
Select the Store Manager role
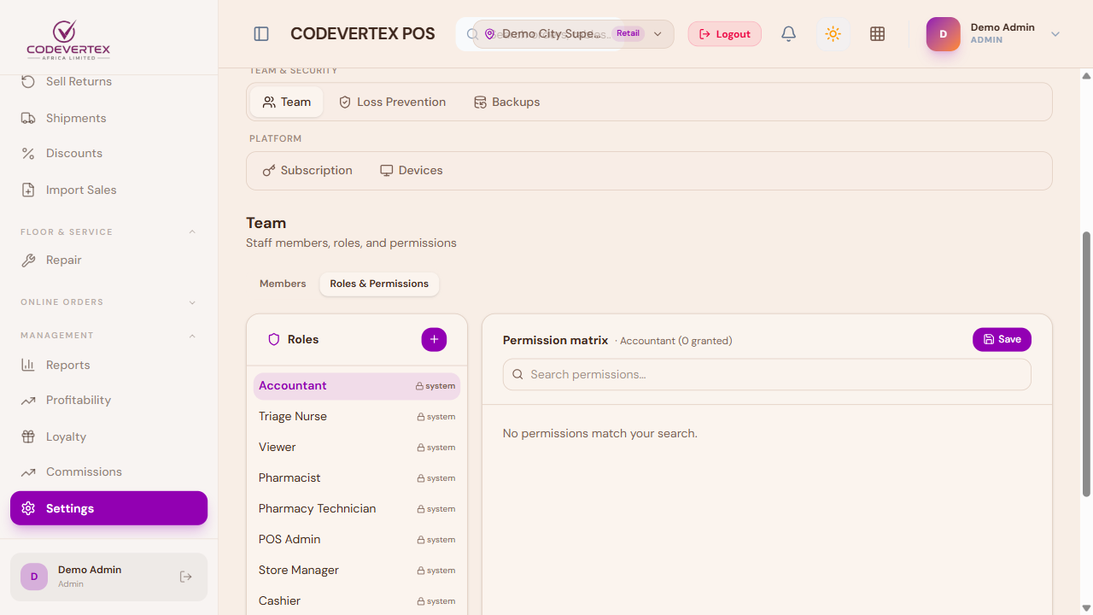pyautogui.click(x=357, y=571)
